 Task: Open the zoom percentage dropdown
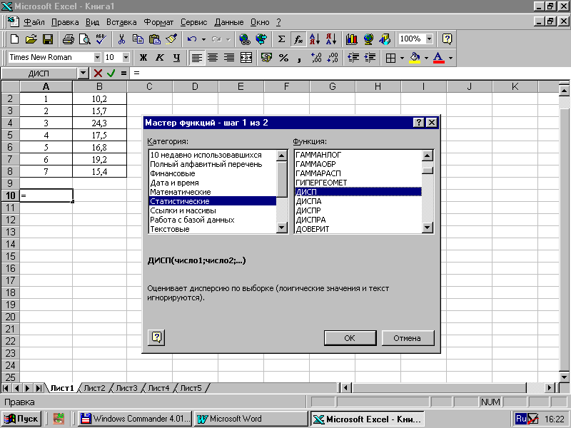[430, 39]
